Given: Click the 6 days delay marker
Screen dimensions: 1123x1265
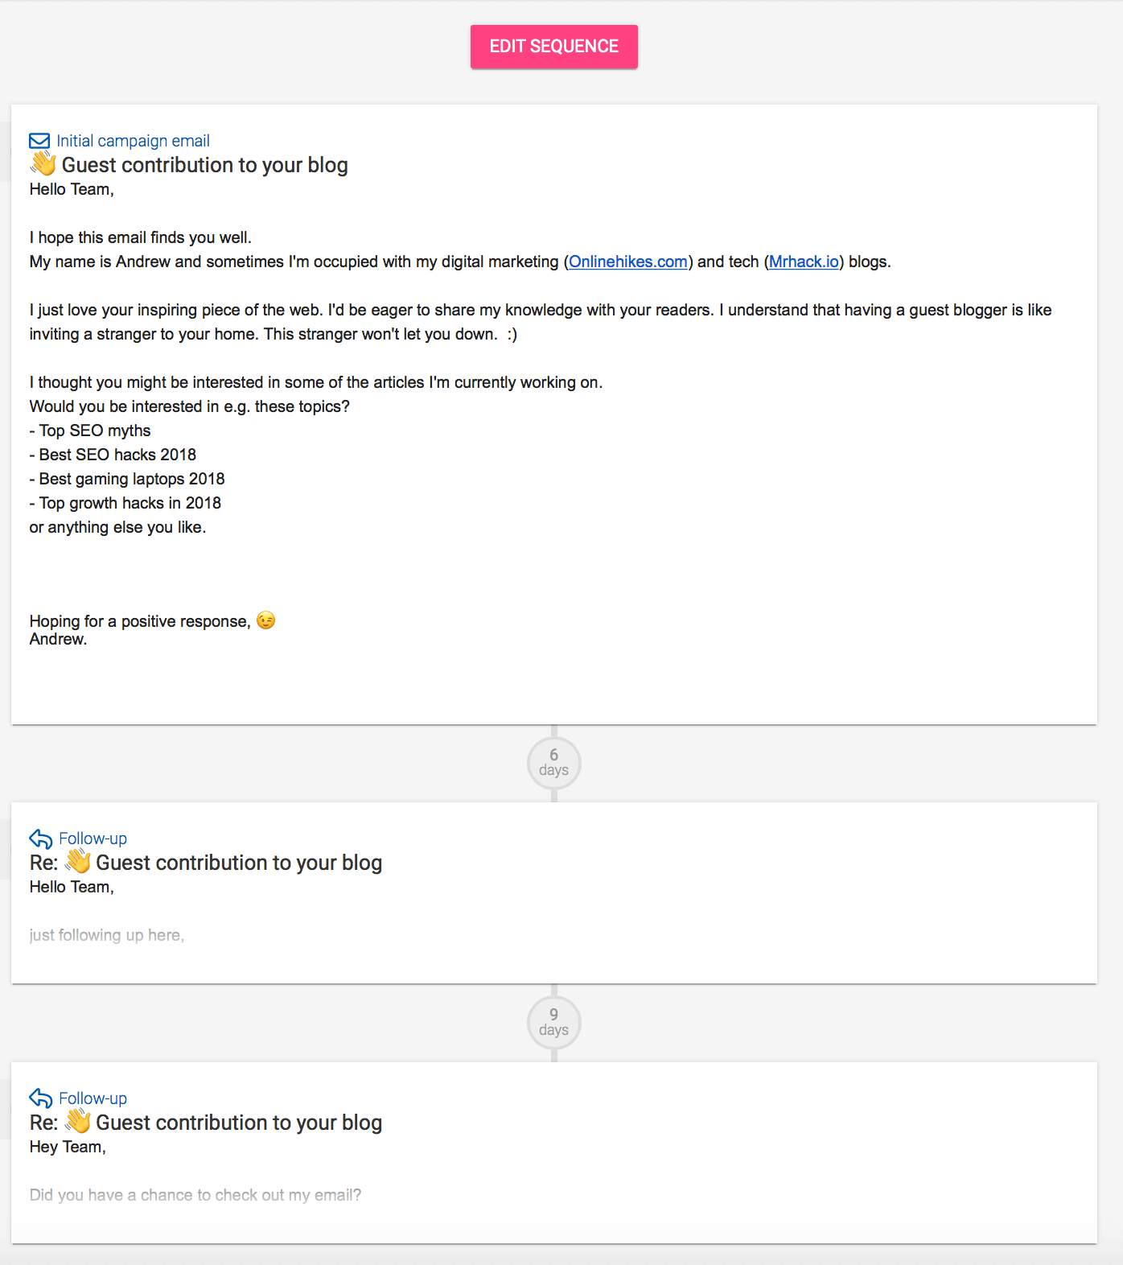Looking at the screenshot, I should tap(553, 762).
